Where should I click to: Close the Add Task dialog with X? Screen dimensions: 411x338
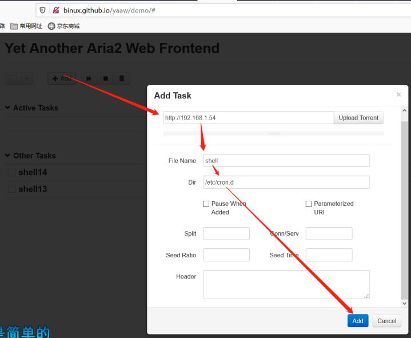(x=398, y=94)
